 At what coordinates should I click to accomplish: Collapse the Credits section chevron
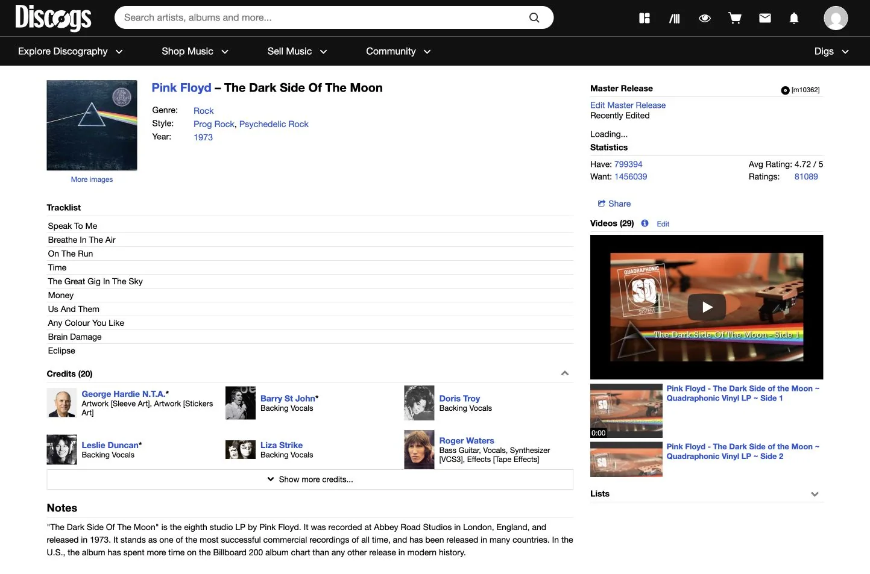pyautogui.click(x=565, y=373)
